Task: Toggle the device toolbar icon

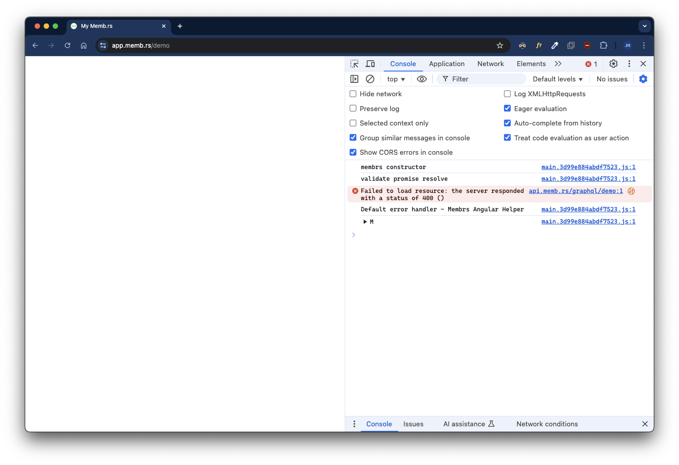Action: 370,64
